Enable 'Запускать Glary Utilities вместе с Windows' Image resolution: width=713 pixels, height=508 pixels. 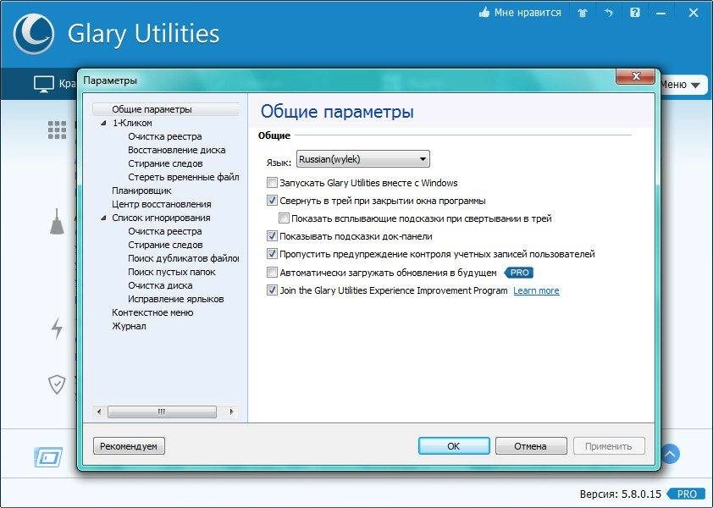[272, 183]
